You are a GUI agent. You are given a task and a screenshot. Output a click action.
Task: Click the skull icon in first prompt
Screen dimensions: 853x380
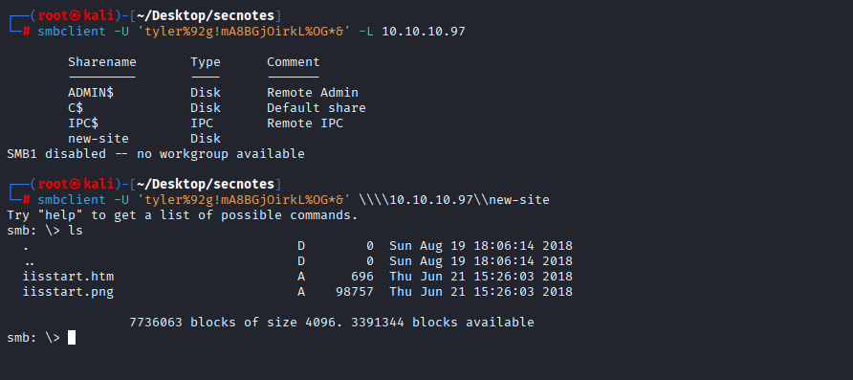[76, 15]
